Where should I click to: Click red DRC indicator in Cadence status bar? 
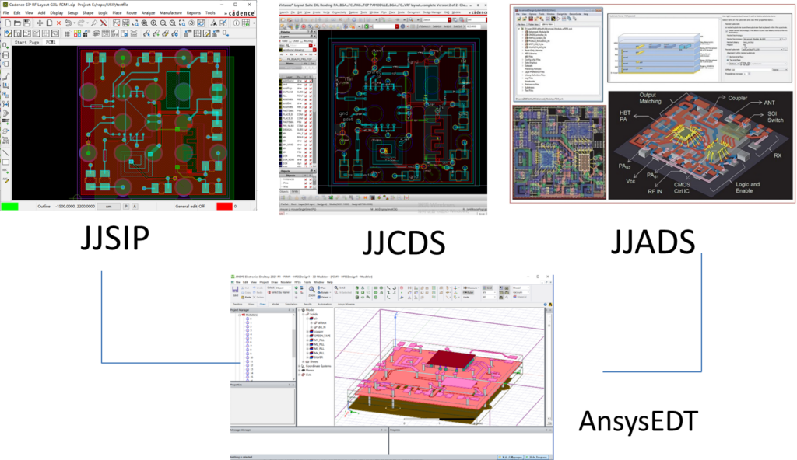[x=224, y=206]
